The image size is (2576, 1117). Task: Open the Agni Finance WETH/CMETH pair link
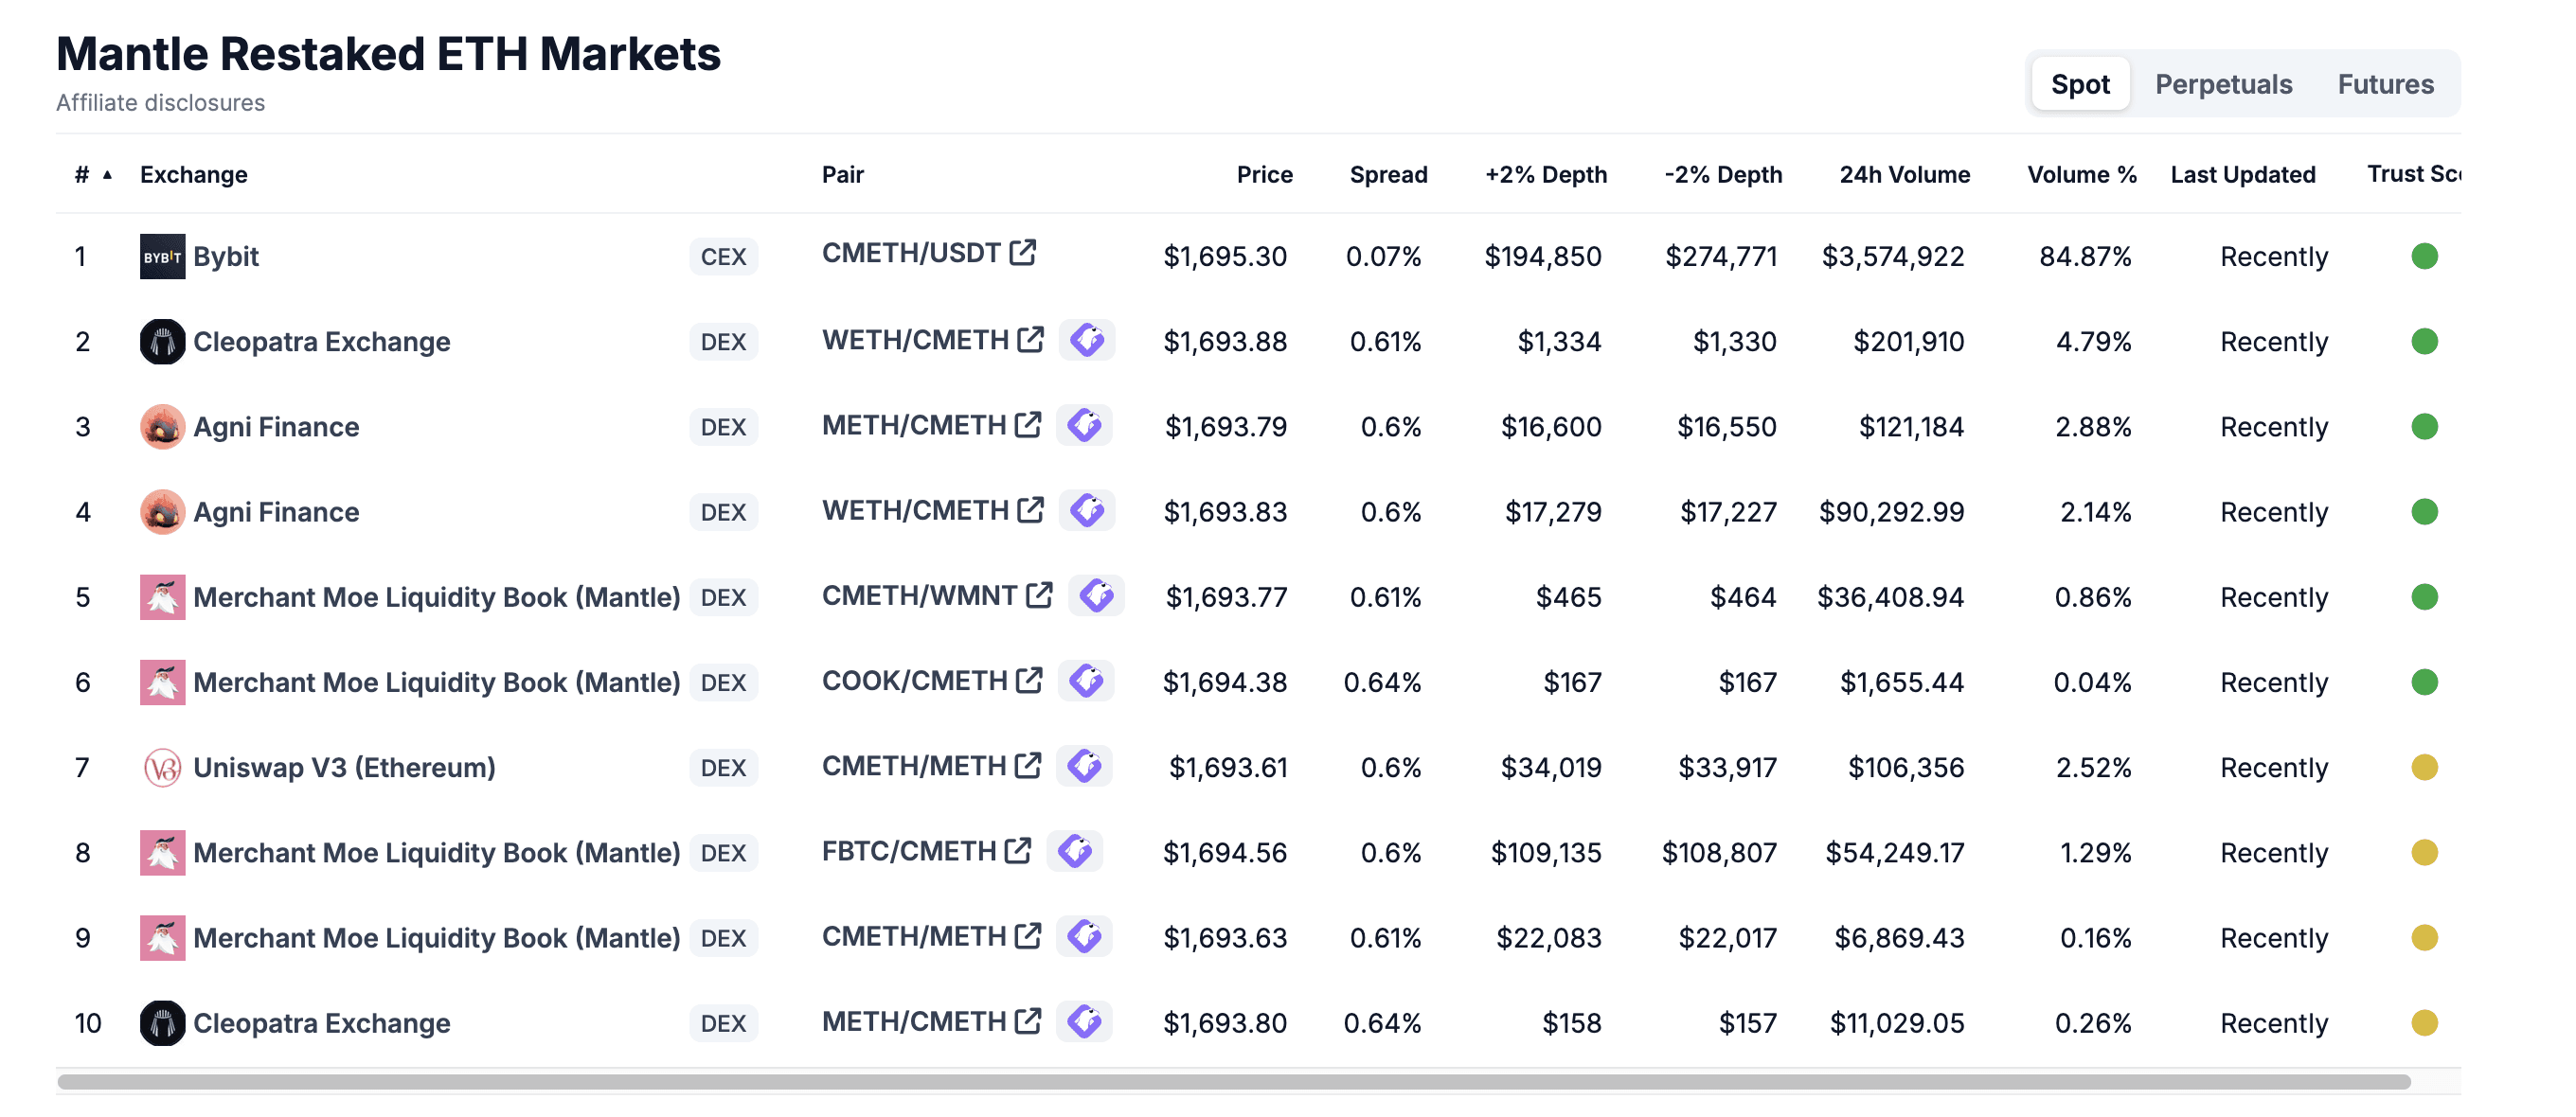(x=914, y=510)
